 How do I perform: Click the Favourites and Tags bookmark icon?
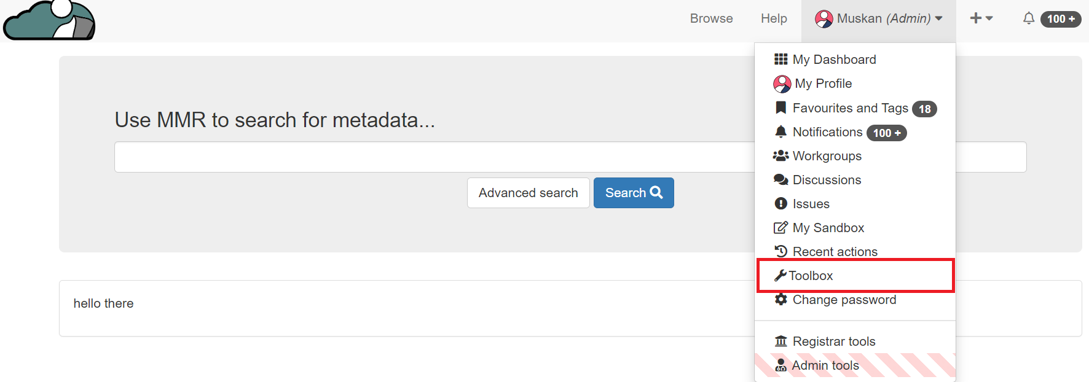coord(780,108)
